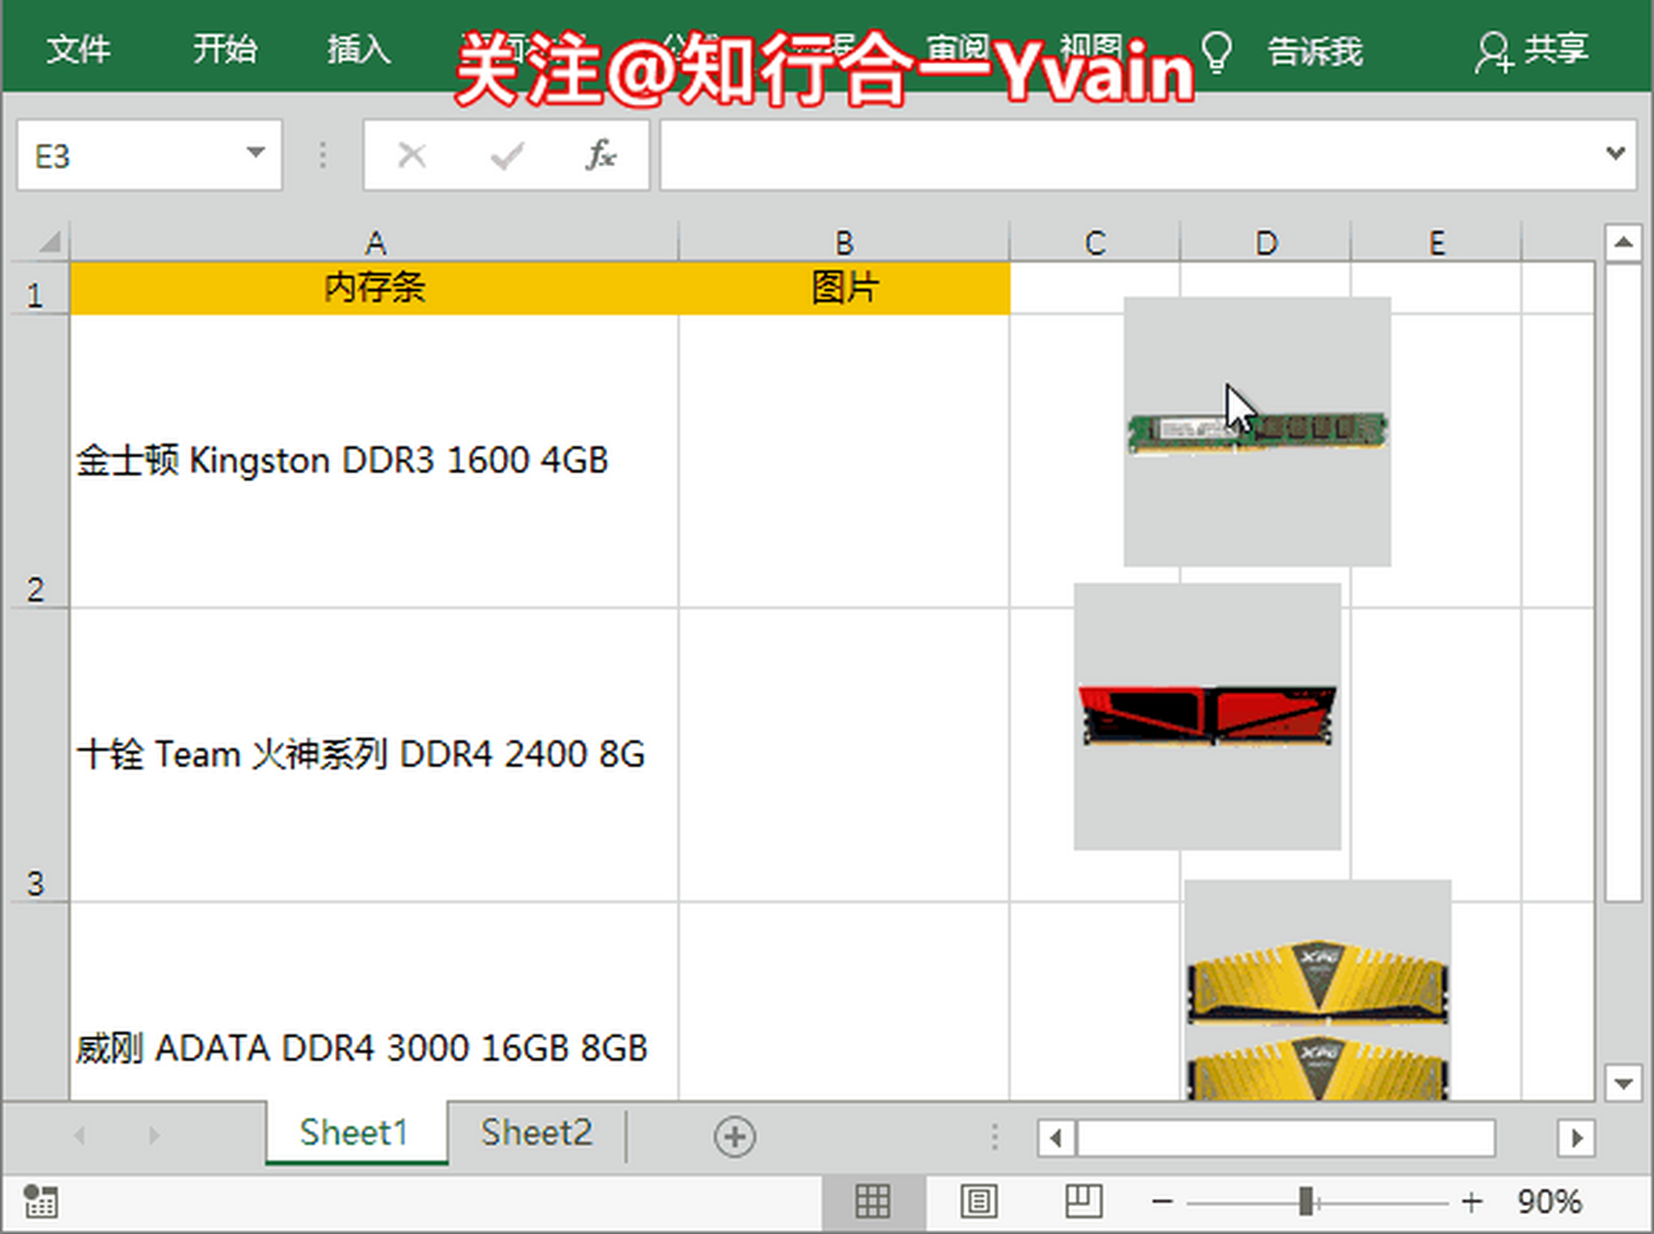Click the 内存条 header cell

point(375,288)
